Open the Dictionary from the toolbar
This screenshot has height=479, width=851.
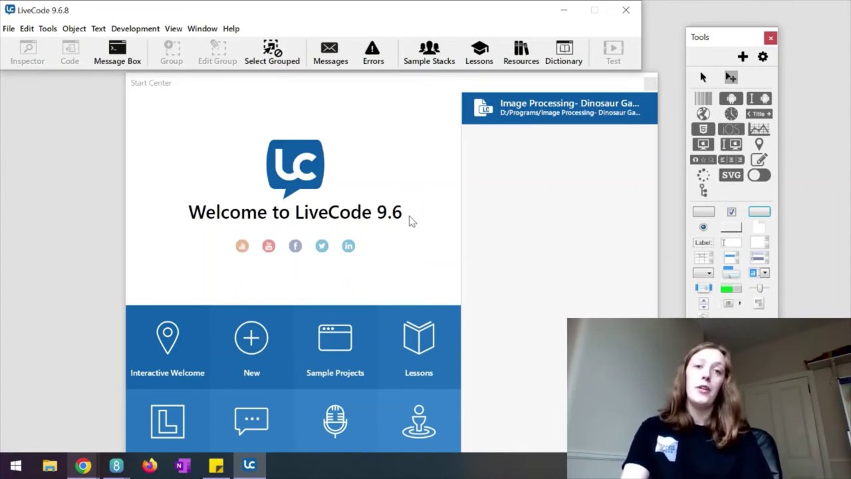coord(564,53)
